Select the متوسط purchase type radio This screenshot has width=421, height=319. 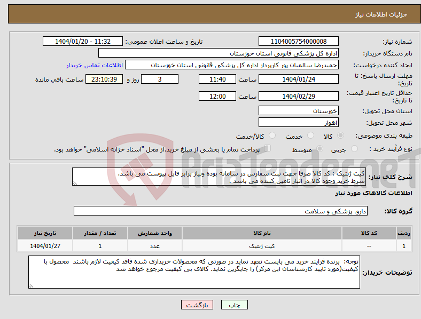pyautogui.click(x=319, y=148)
